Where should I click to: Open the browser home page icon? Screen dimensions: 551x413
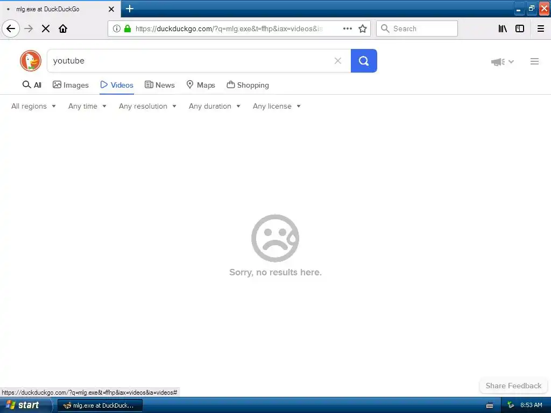pyautogui.click(x=63, y=29)
